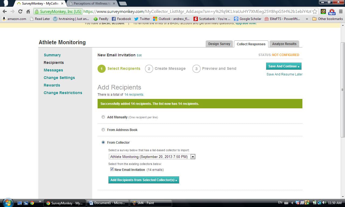Screen dimensions: 345x207
Task: Switch to the Design Survey tab
Action: [219, 44]
